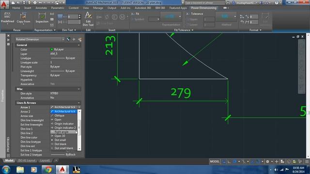Pick Dot small arrow option
The height and width of the screenshot is (174, 310).
coord(63,140)
